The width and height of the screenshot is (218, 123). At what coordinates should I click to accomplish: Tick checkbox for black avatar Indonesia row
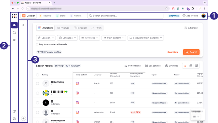click(x=37, y=103)
